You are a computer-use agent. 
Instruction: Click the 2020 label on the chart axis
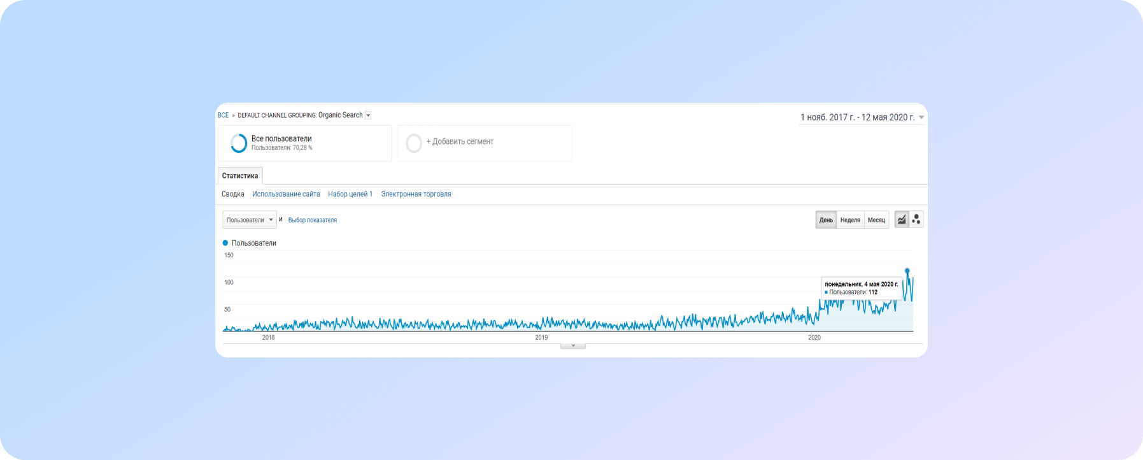click(x=814, y=338)
